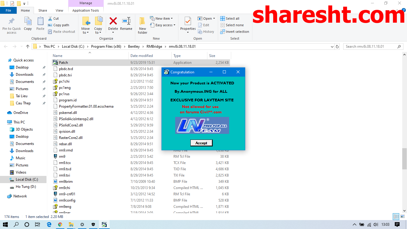
Task: Switch to the Application Tools tab
Action: point(86,10)
